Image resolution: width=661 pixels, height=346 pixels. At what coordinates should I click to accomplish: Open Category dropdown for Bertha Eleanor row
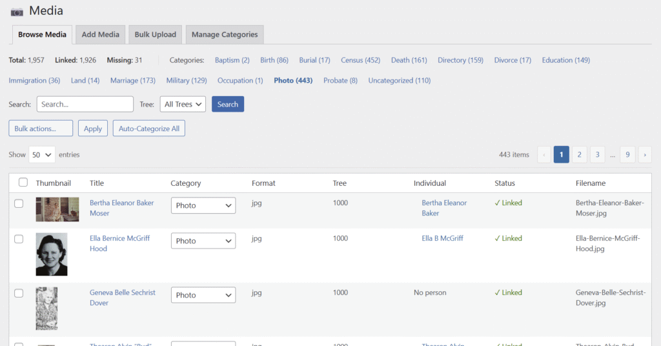click(203, 205)
